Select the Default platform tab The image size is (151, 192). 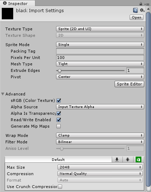(x=58, y=159)
